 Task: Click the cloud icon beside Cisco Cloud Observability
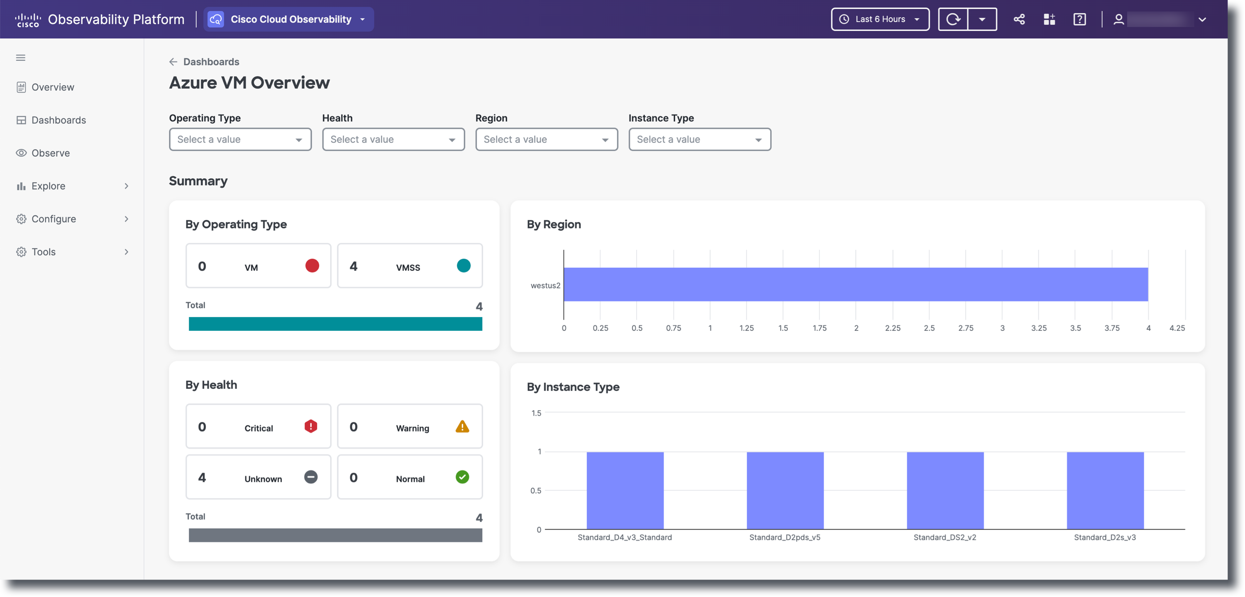[215, 19]
